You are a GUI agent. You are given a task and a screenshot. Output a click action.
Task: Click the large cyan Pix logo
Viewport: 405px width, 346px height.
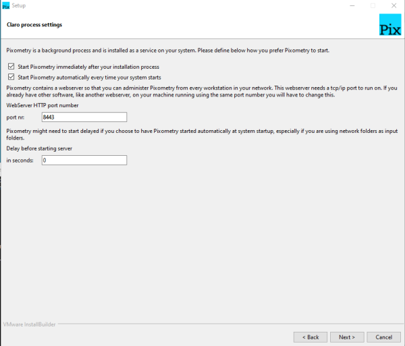(x=390, y=25)
